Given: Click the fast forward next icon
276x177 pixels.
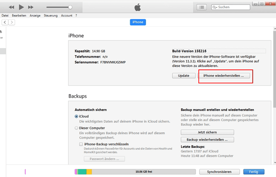Looking at the screenshot, I should pos(31,7).
